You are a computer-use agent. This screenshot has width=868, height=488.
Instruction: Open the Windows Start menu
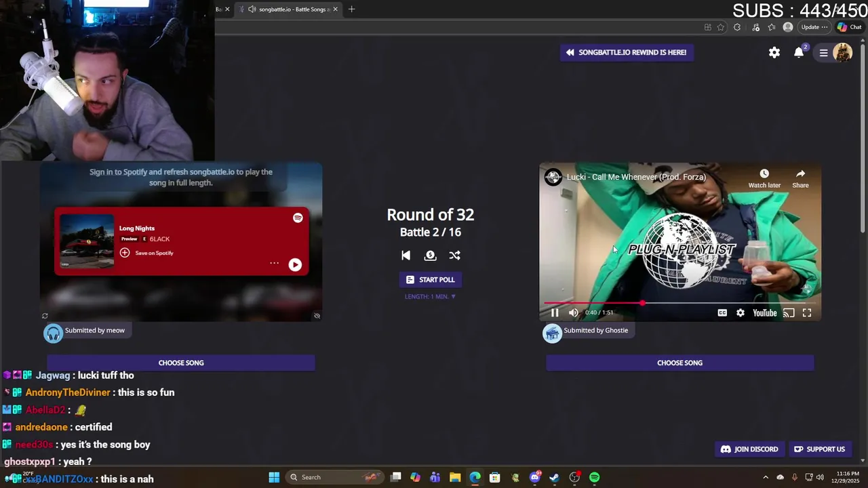tap(274, 477)
